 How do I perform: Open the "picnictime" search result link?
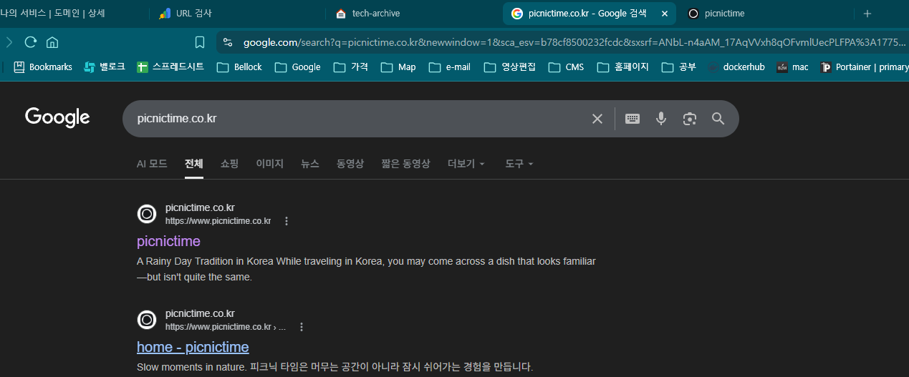(168, 241)
